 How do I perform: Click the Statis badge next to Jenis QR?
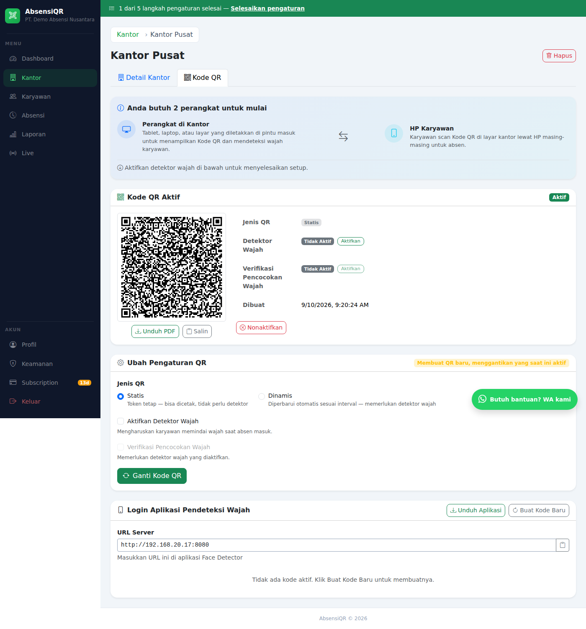(x=311, y=222)
